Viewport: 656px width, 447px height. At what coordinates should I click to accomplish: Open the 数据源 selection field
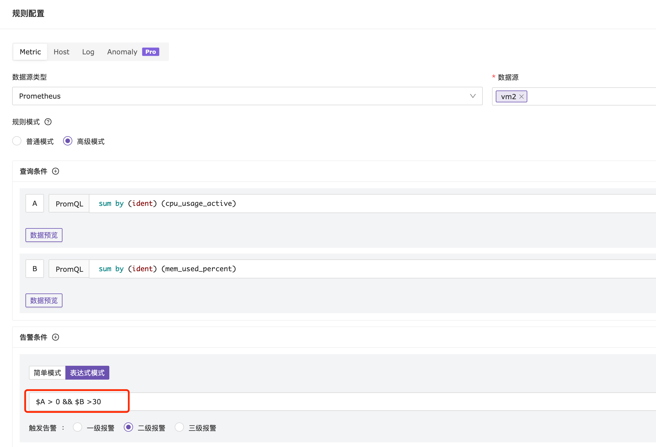click(x=574, y=96)
